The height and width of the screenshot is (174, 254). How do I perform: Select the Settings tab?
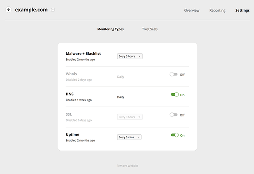[242, 10]
